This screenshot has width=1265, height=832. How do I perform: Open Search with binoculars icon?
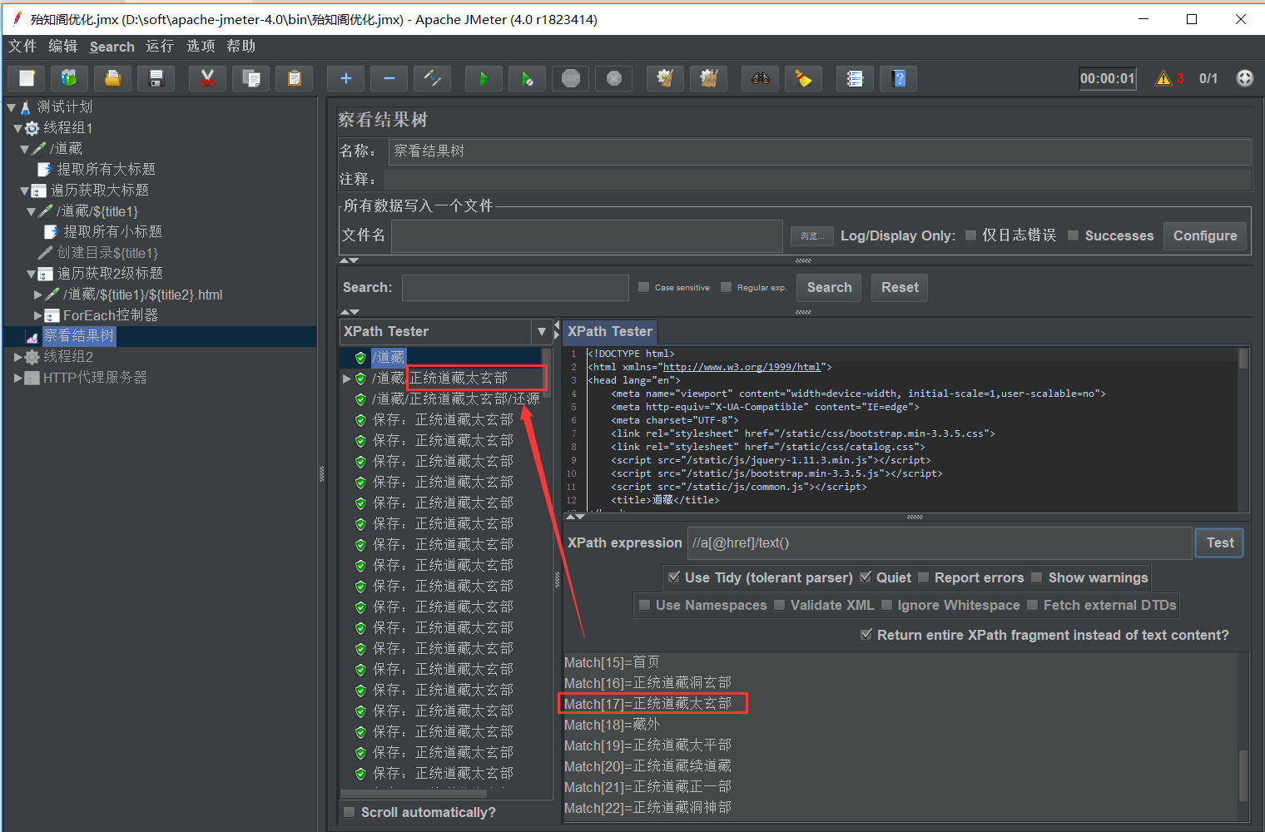pyautogui.click(x=760, y=78)
